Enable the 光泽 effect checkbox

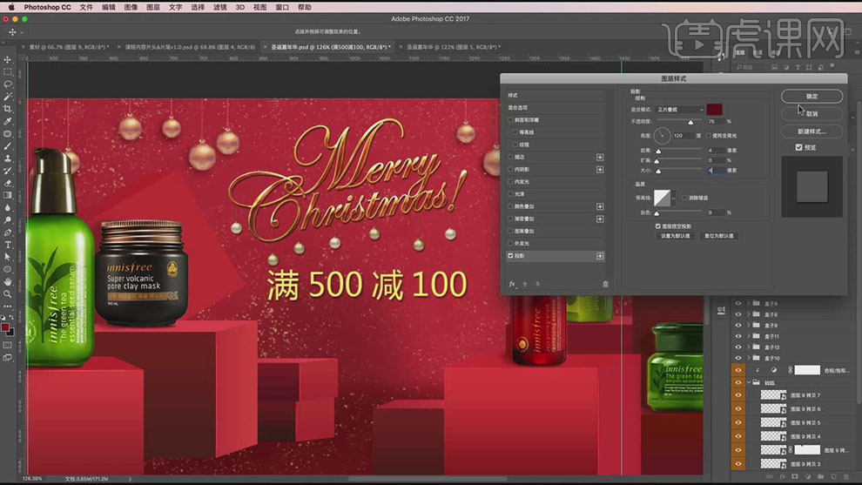pyautogui.click(x=510, y=194)
